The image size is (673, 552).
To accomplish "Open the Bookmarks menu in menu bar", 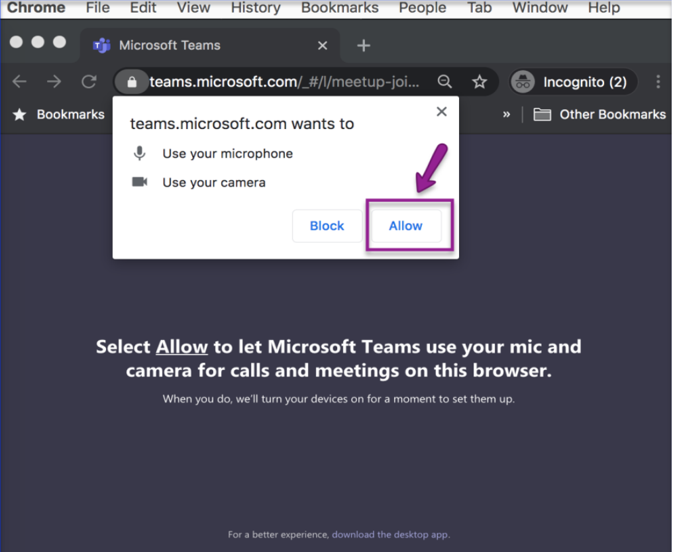I will (340, 7).
